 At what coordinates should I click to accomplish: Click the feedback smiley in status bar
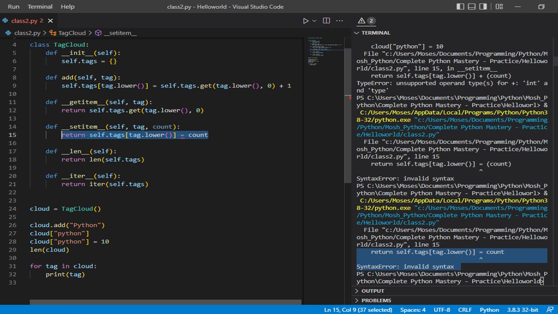(x=549, y=310)
